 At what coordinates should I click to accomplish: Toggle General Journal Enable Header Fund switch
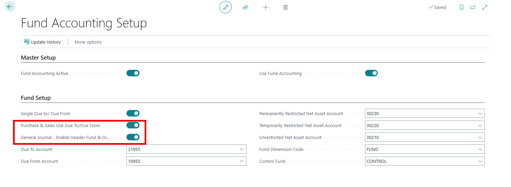pos(133,137)
